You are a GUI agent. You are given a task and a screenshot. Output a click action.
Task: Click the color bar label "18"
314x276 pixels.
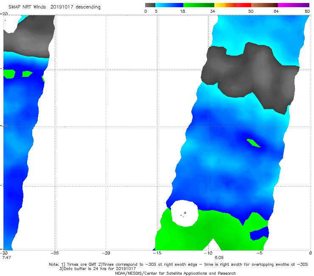[x=182, y=11]
